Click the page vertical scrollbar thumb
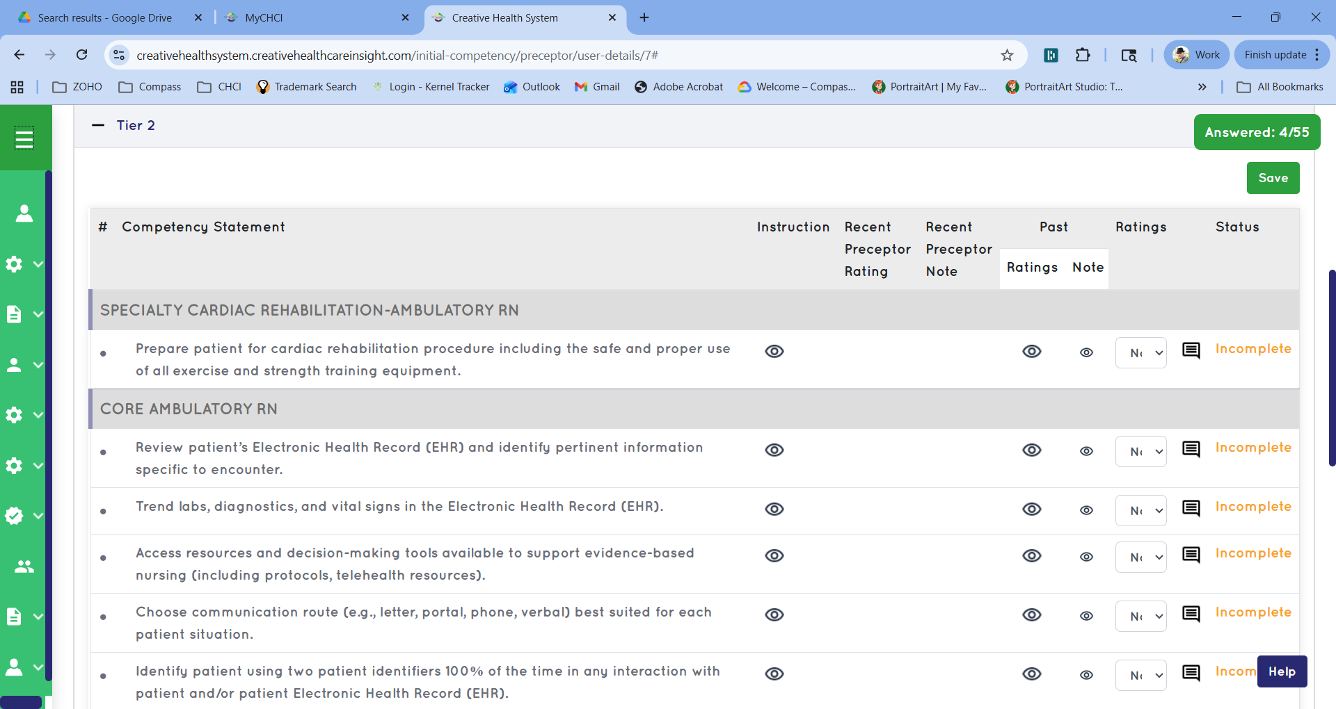This screenshot has height=709, width=1336. pyautogui.click(x=1332, y=368)
